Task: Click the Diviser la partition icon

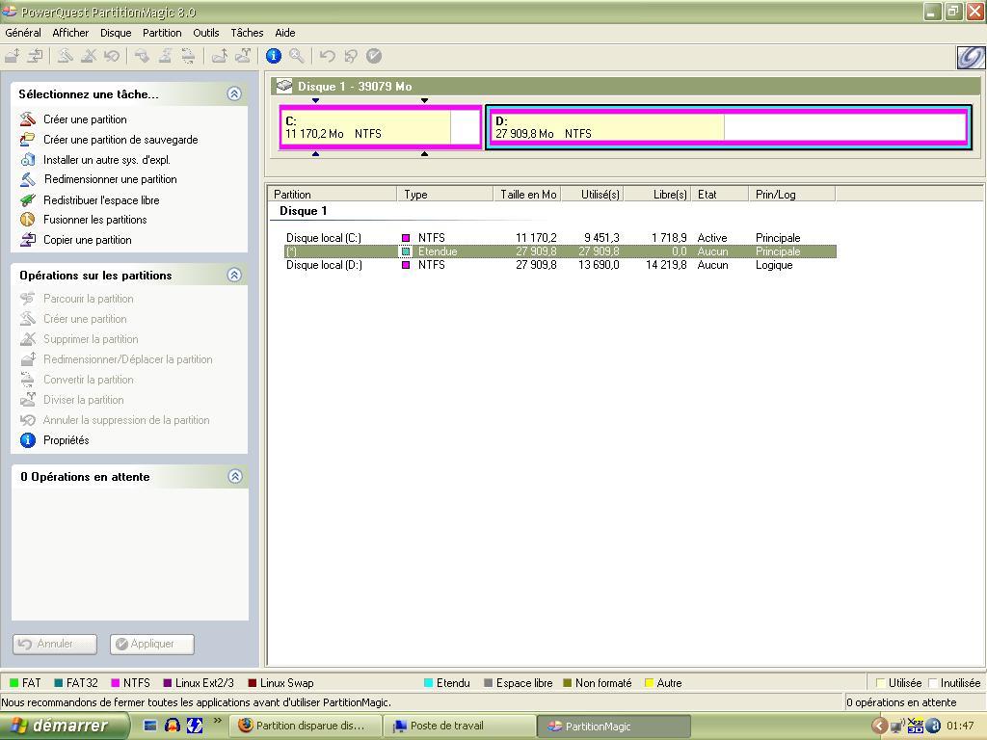Action: coord(28,400)
